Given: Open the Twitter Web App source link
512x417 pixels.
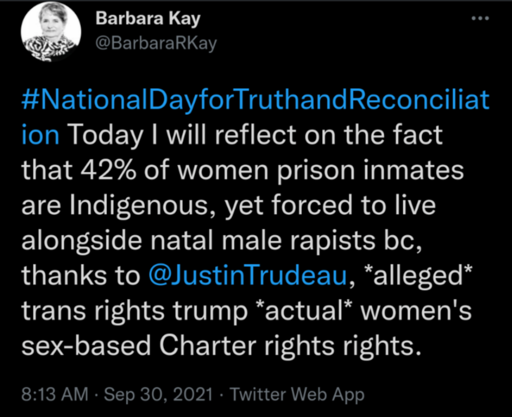Looking at the screenshot, I should point(297,394).
